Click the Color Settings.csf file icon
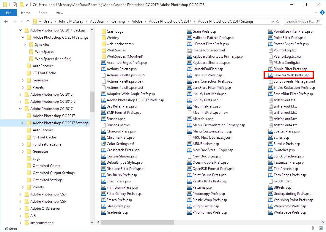Screen dimensions: 326x232 (x=103, y=144)
